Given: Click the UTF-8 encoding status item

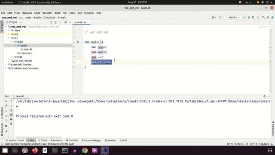Looking at the screenshot, I should [x=254, y=144].
